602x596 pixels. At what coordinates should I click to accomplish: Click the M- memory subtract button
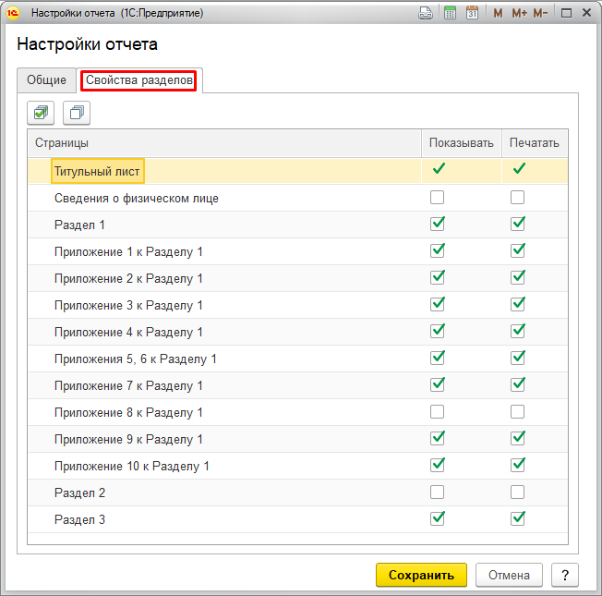click(540, 14)
